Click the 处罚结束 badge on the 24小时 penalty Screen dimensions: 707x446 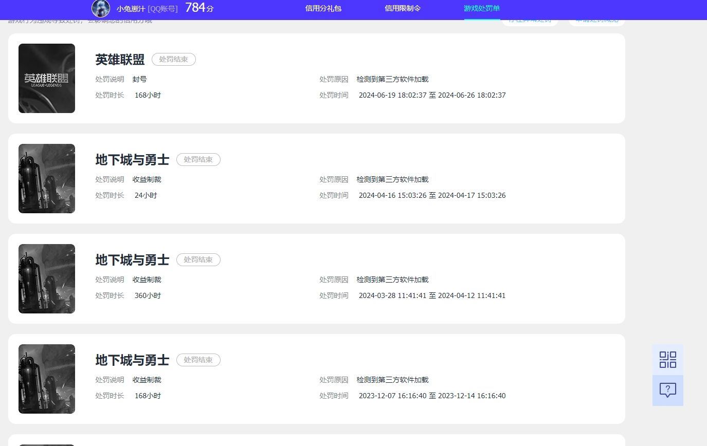pyautogui.click(x=198, y=159)
